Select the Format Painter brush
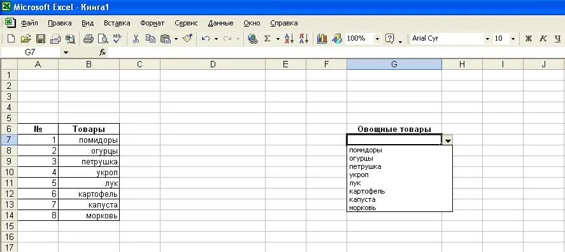The image size is (565, 252). click(187, 38)
